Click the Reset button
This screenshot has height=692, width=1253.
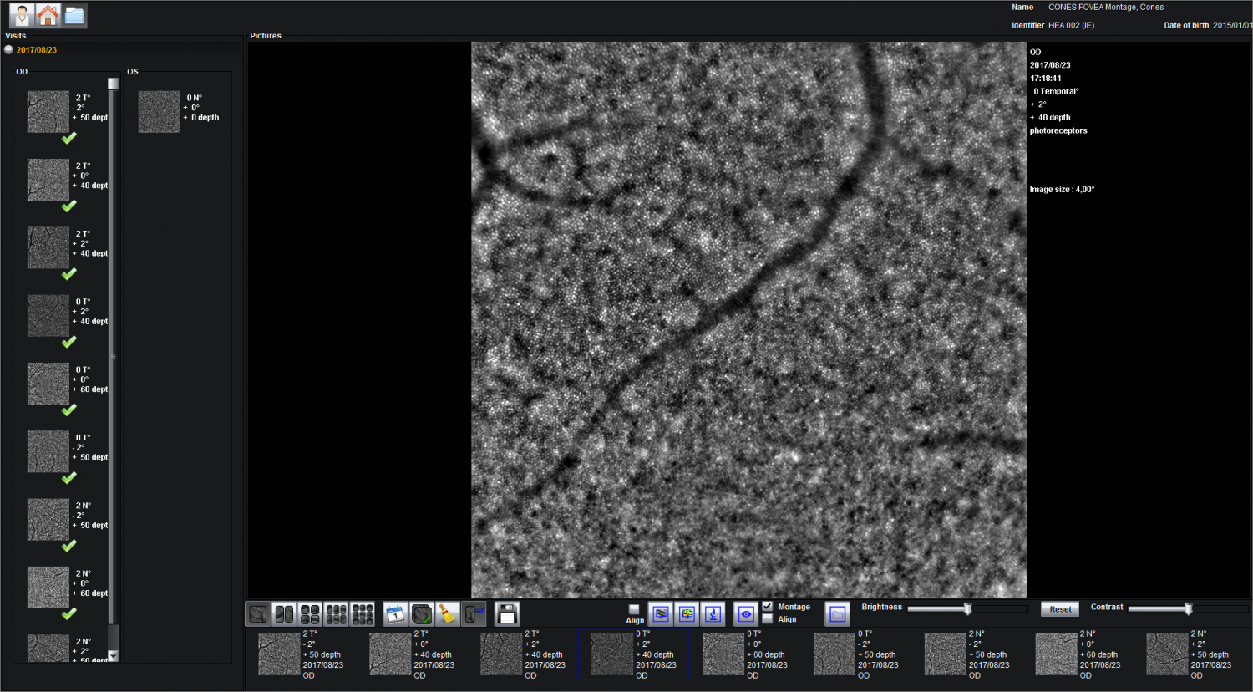(x=1059, y=608)
